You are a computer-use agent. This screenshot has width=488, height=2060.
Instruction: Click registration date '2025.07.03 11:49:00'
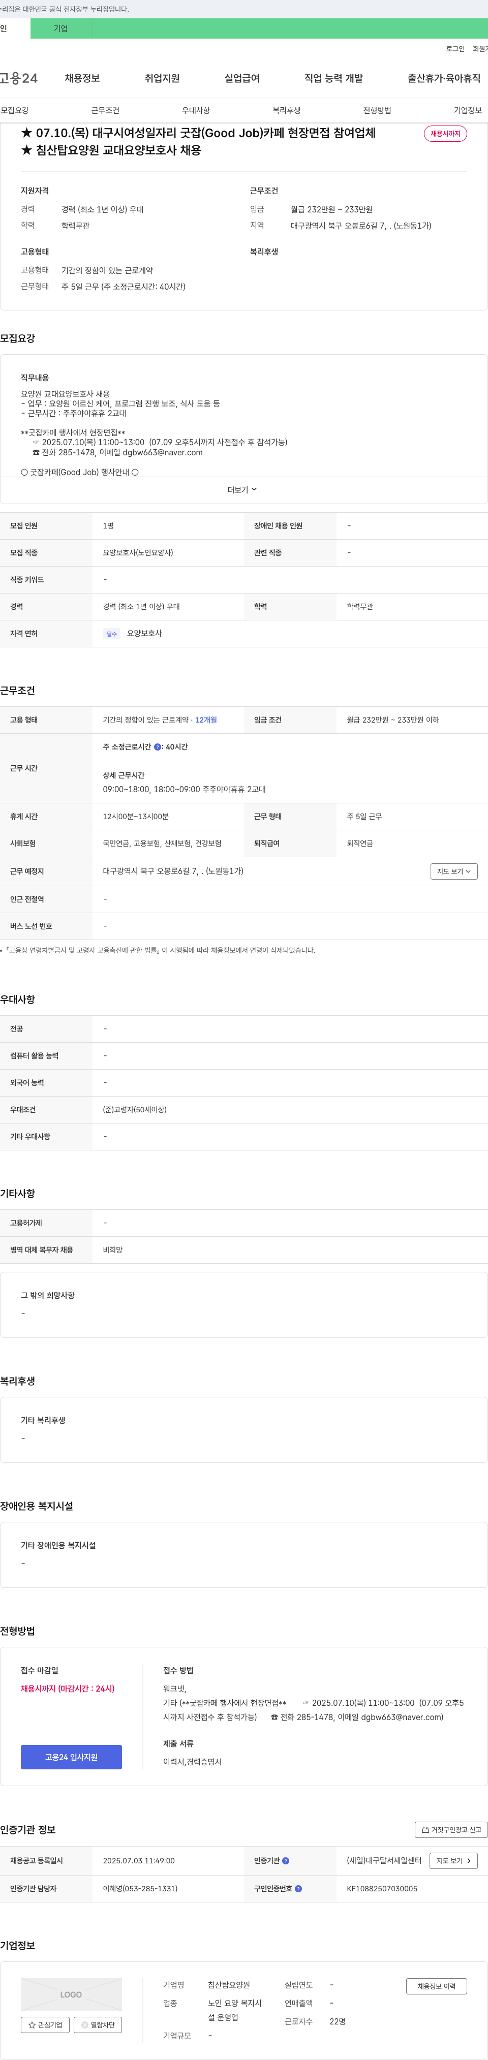pyautogui.click(x=138, y=1861)
